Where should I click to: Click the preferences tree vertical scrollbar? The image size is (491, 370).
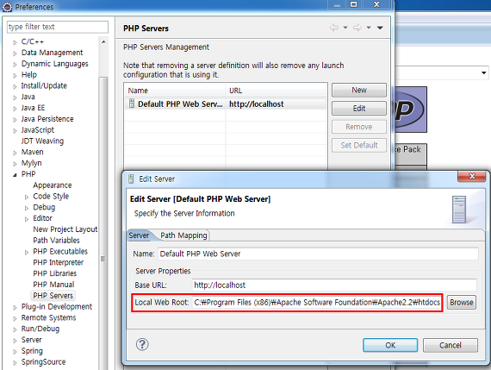tap(103, 204)
